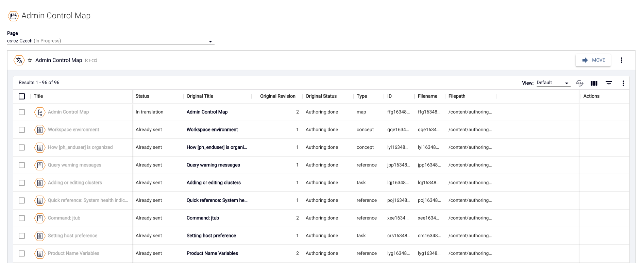Click Results 1 - 96 of 96 text

point(39,83)
